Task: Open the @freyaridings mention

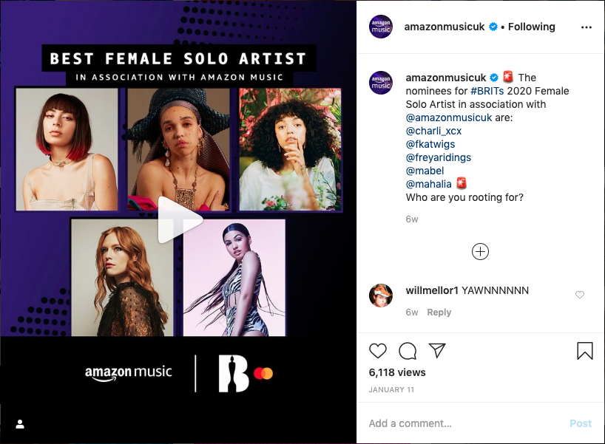Action: [439, 157]
